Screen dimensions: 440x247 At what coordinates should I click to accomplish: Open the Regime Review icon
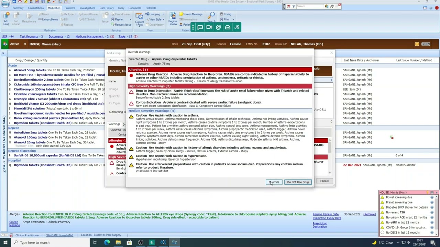173,19
